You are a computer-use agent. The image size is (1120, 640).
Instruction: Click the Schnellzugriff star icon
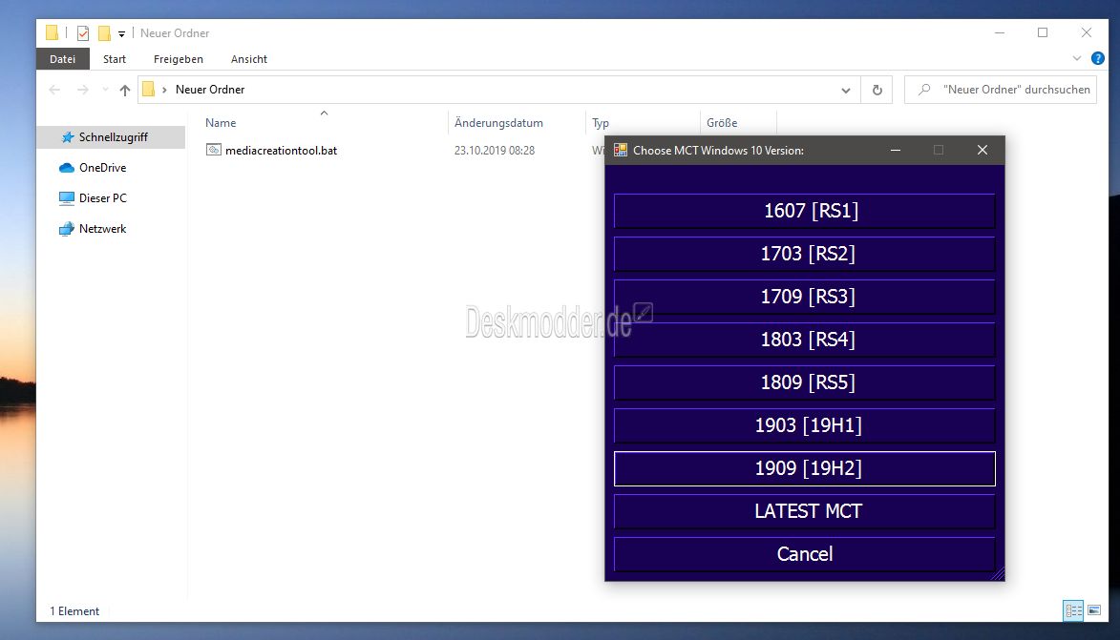pos(67,137)
